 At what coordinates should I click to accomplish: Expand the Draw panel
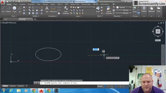pyautogui.click(x=14, y=16)
